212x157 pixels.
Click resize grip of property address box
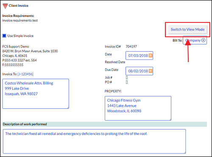tap(170, 119)
